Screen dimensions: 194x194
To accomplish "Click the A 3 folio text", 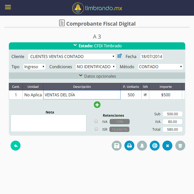I will (x=97, y=37).
